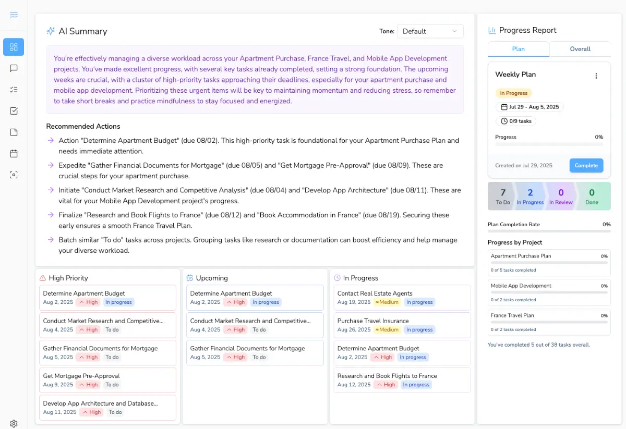Click the To Do count segment
Image resolution: width=626 pixels, height=429 pixels.
point(502,196)
